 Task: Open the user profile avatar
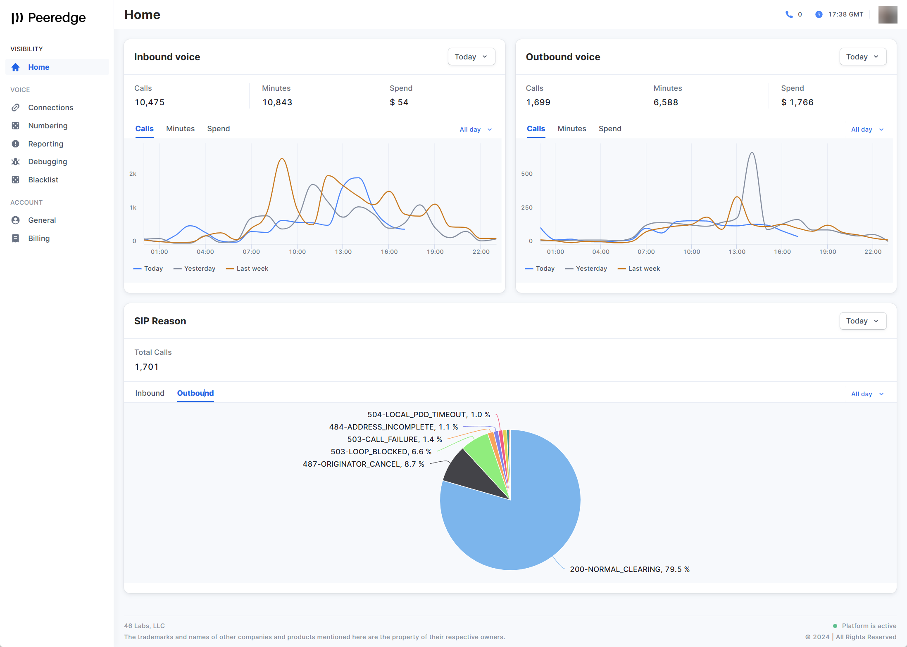pyautogui.click(x=888, y=14)
